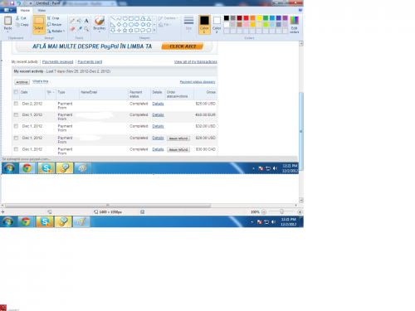Select the Fill with color bucket
The image size is (415, 311).
click(x=79, y=21)
